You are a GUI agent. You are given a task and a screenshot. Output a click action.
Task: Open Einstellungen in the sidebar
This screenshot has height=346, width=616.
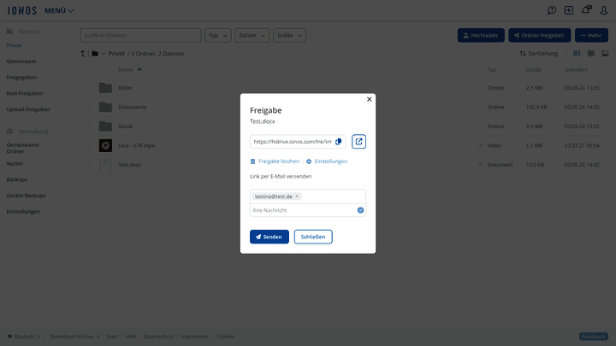pyautogui.click(x=23, y=212)
